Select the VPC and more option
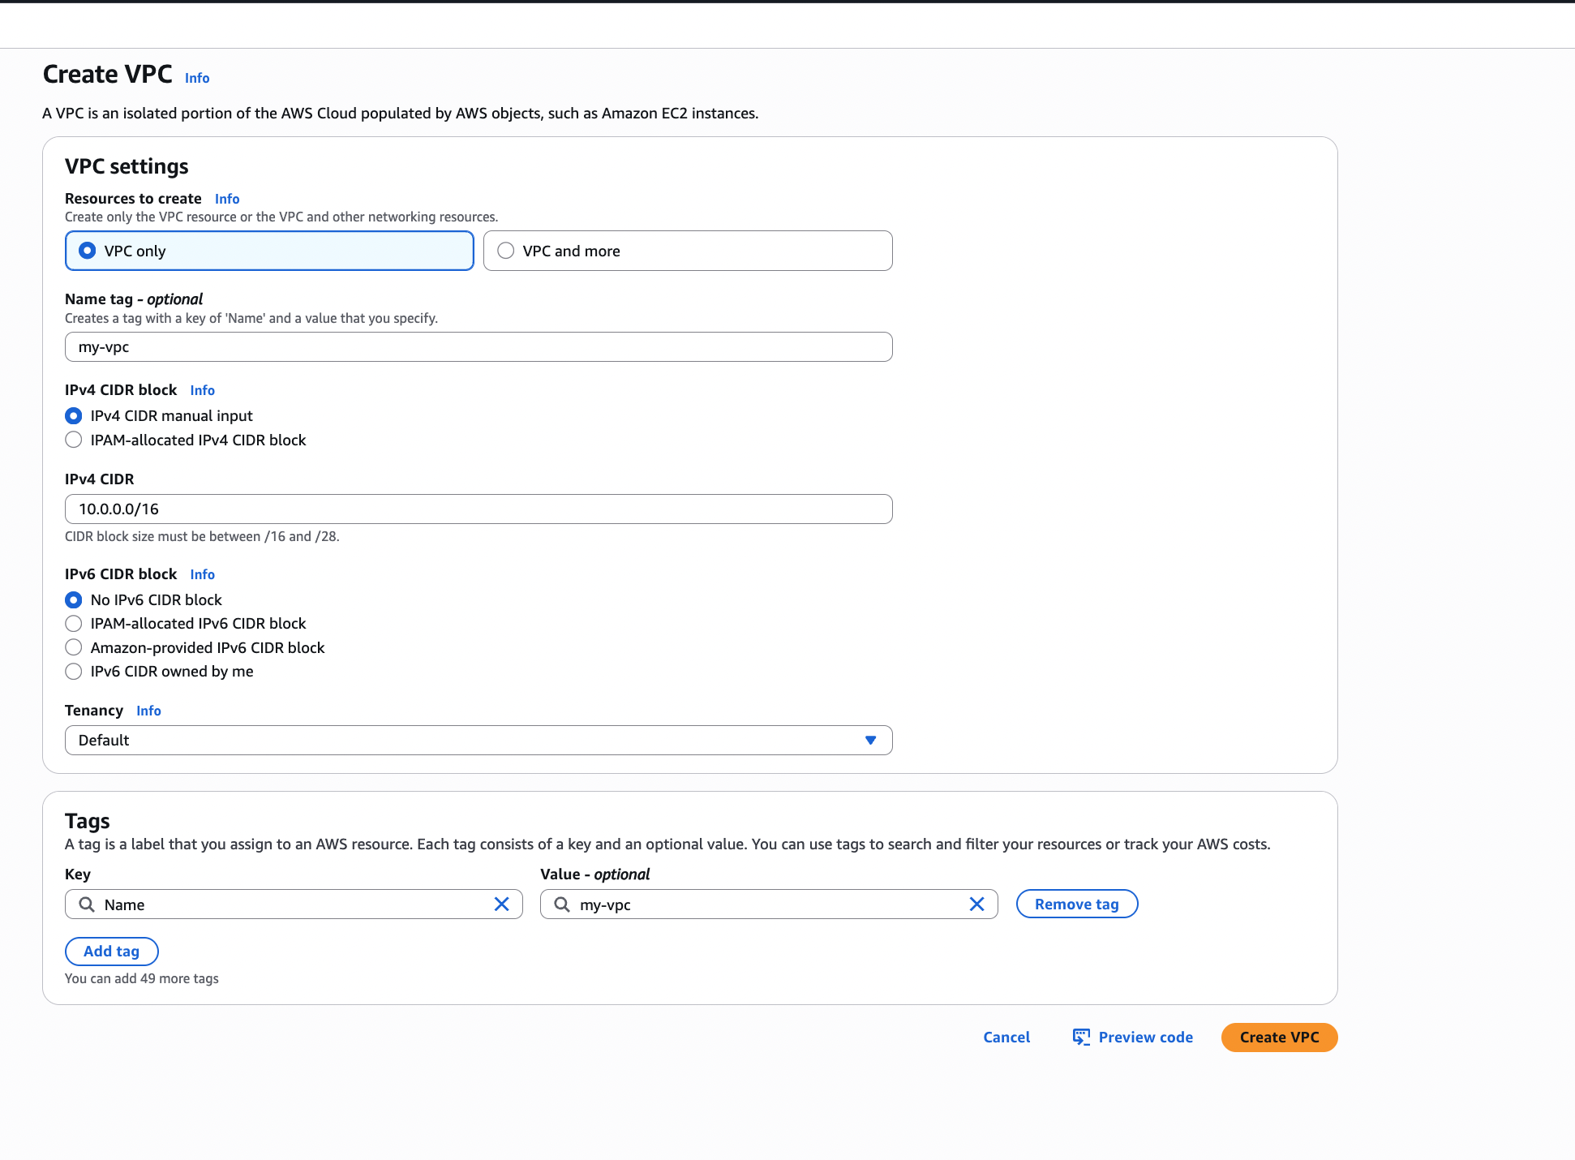Viewport: 1575px width, 1160px height. [x=506, y=251]
